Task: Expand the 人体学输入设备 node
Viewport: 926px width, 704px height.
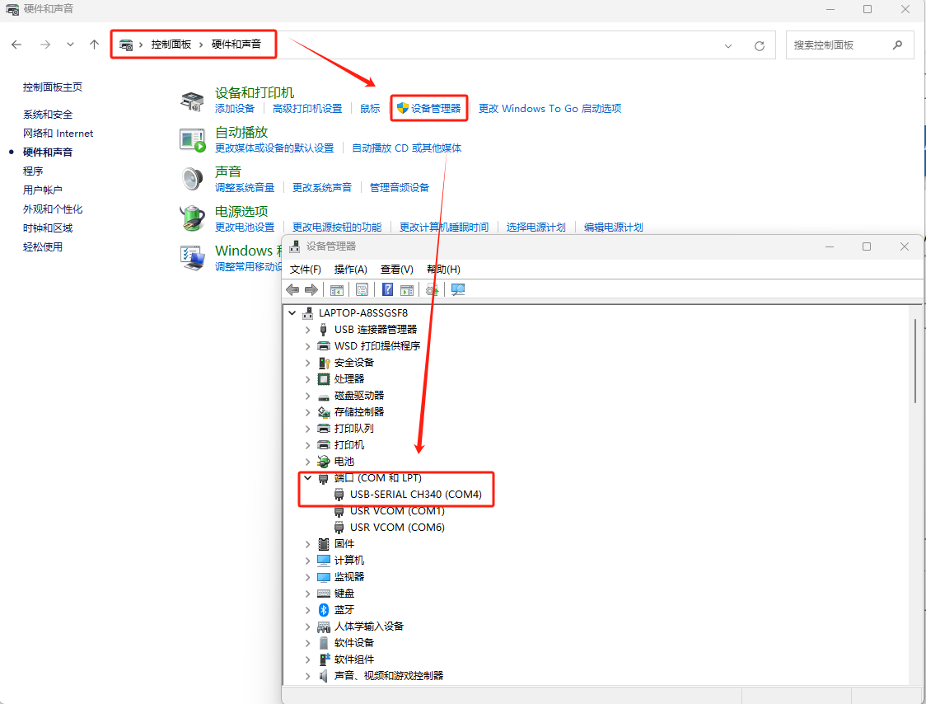Action: pos(307,627)
